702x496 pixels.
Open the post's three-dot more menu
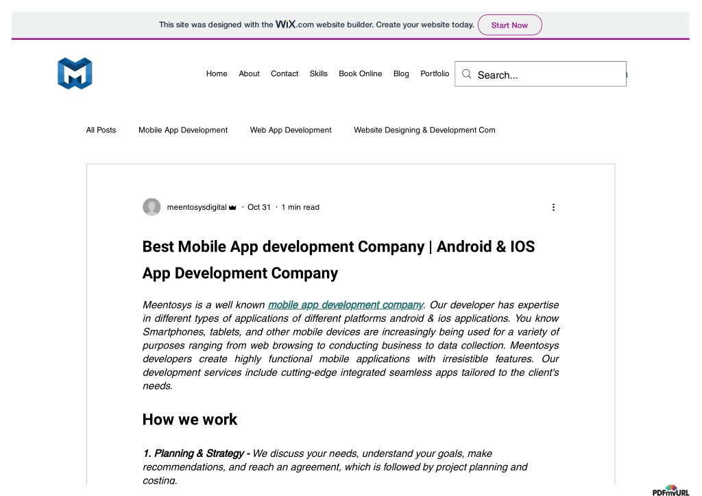point(553,207)
